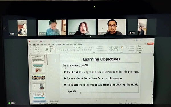Click the Paste clipboard icon
This screenshot has height=107, width=171.
click(36, 48)
